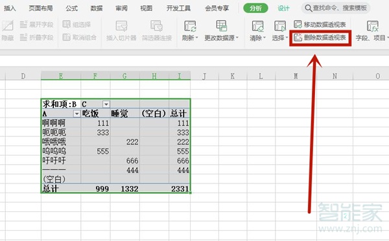
Task: Click the 选择 select icon
Action: 280,26
